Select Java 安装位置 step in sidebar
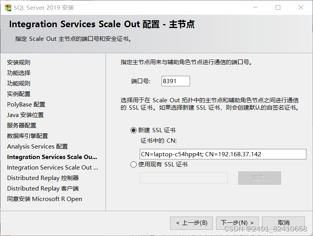The image size is (313, 236). pyautogui.click(x=25, y=115)
